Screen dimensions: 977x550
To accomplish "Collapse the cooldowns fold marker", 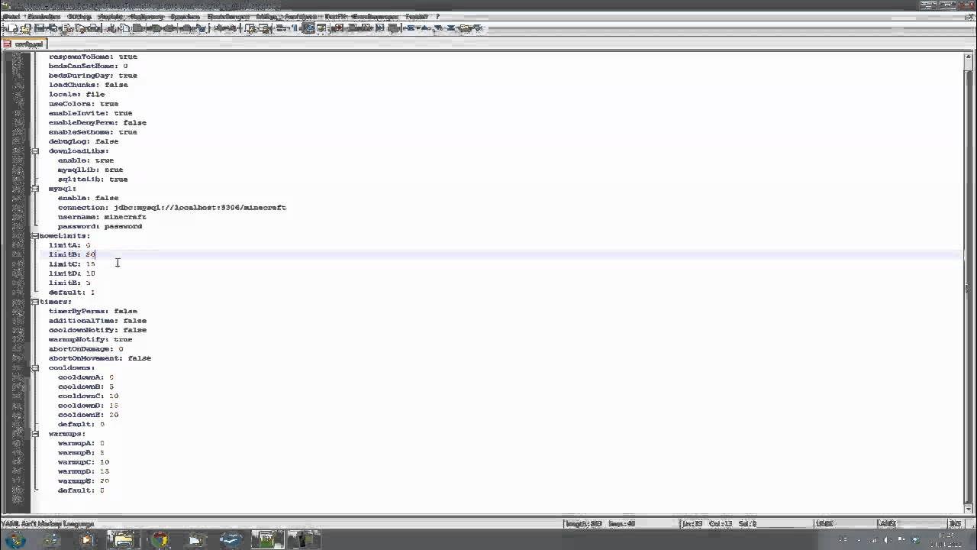I will click(35, 367).
